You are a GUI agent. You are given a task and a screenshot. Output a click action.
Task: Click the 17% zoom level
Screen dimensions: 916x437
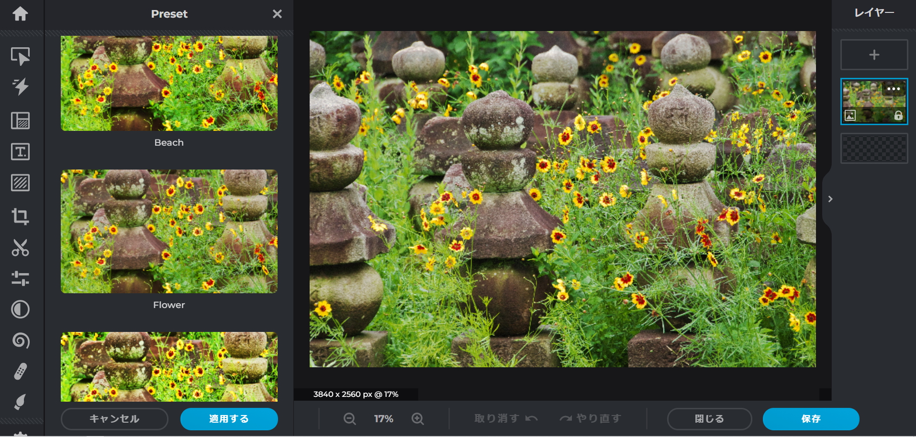pyautogui.click(x=384, y=419)
